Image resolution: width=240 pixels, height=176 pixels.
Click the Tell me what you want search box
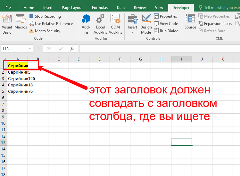pyautogui.click(x=219, y=8)
